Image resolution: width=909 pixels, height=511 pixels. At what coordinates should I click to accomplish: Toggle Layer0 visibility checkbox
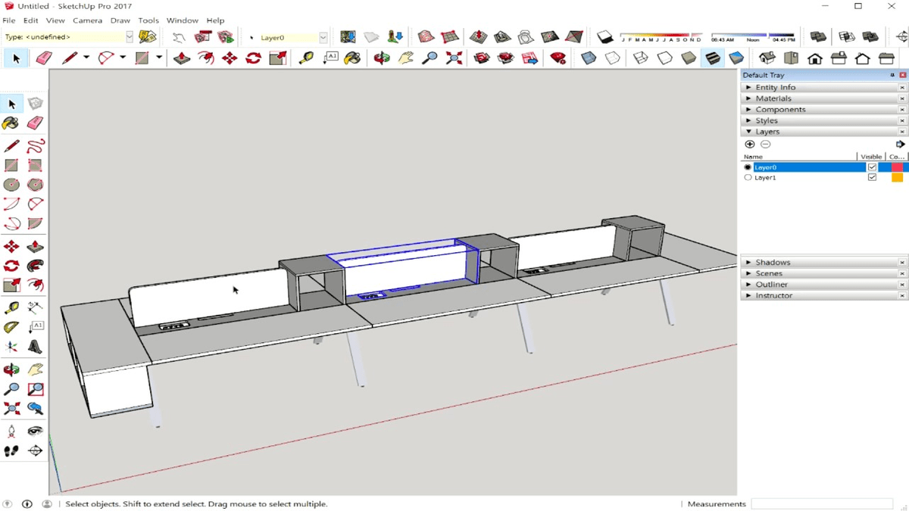coord(872,167)
